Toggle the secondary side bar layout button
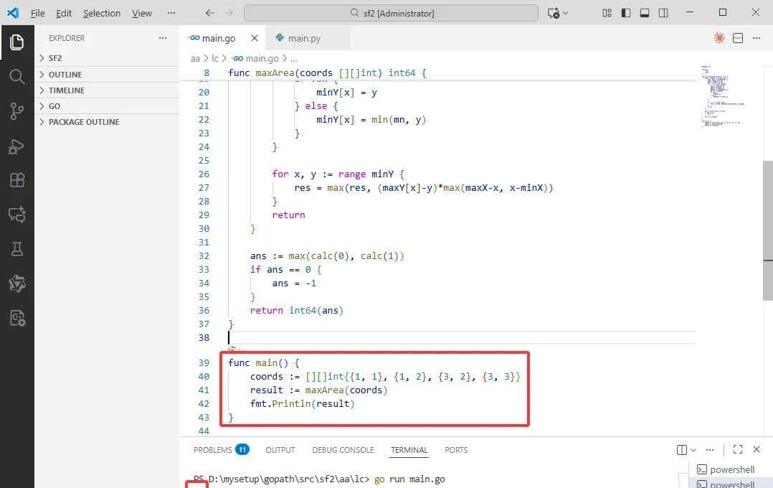The height and width of the screenshot is (488, 773). click(663, 13)
